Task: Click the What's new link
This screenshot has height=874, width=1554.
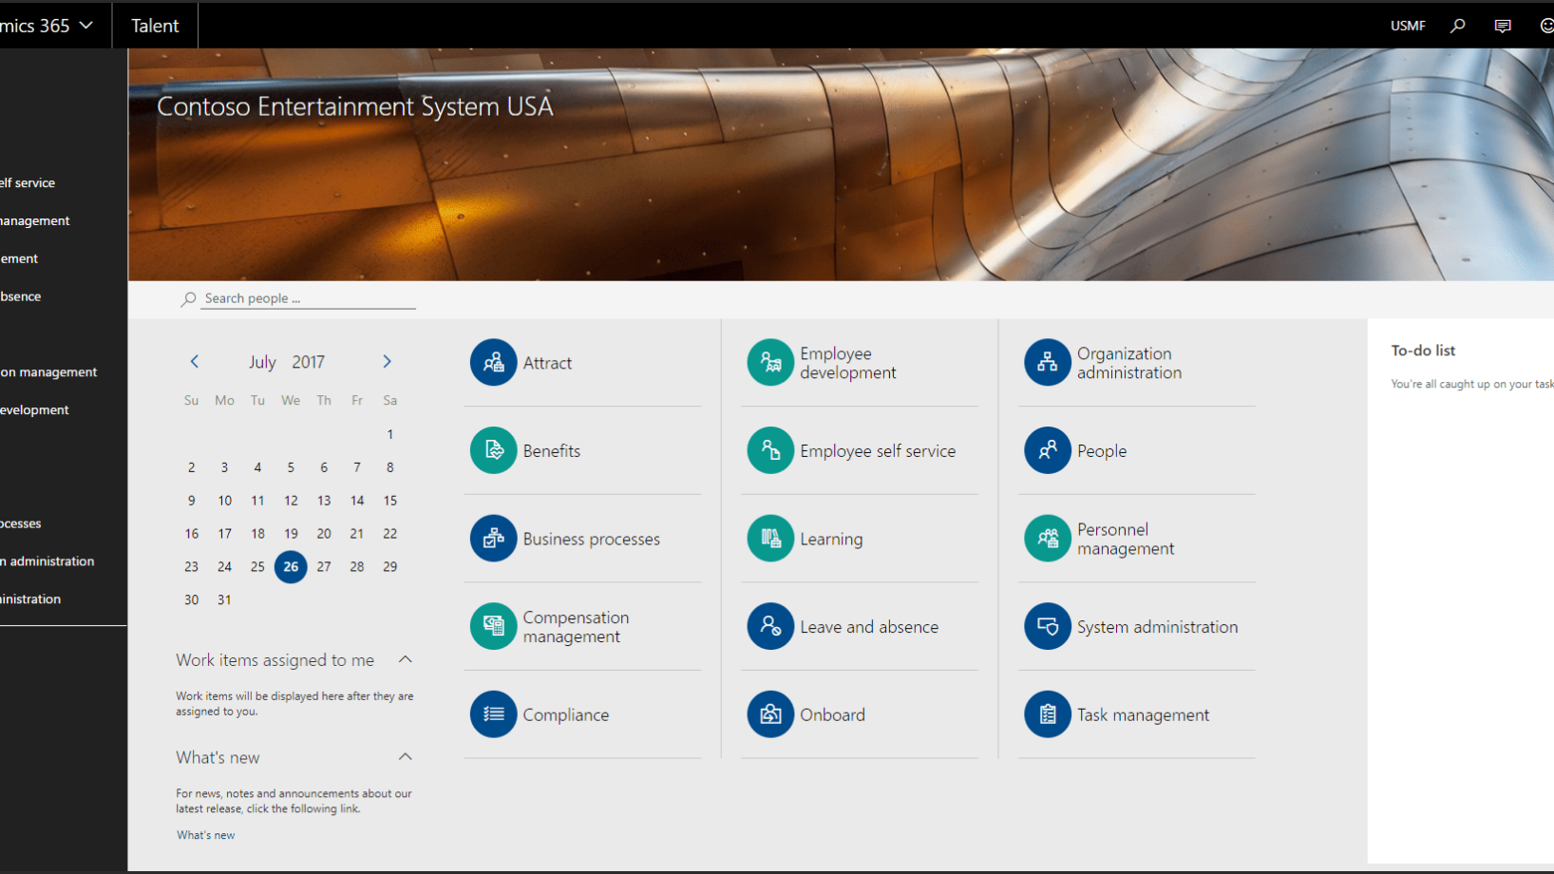Action: pyautogui.click(x=205, y=835)
